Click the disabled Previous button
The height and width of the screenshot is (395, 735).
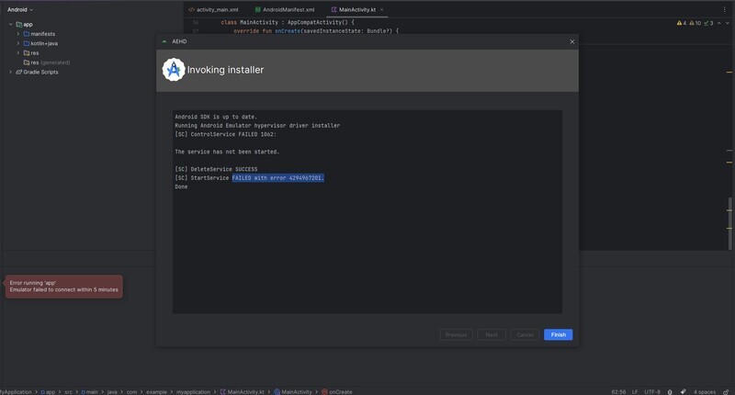[x=456, y=334]
